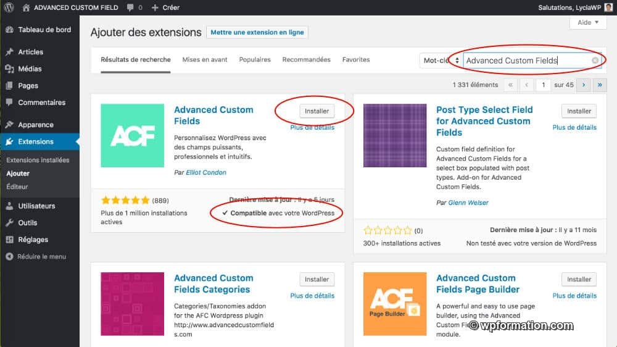The height and width of the screenshot is (347, 617).
Task: Open author link Elliot Condon
Action: [x=206, y=172]
